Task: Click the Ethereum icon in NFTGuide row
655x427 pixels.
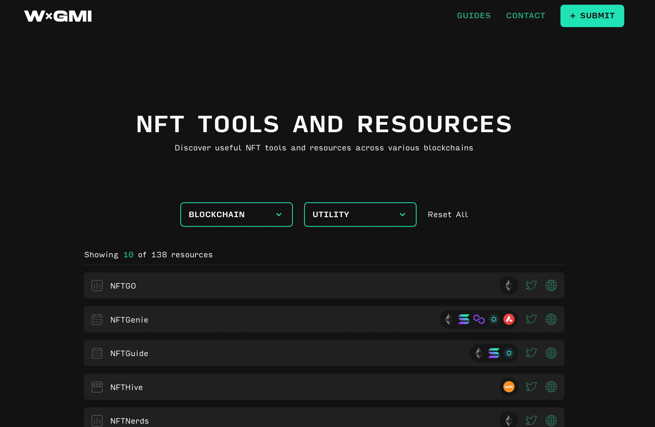Action: tap(479, 353)
